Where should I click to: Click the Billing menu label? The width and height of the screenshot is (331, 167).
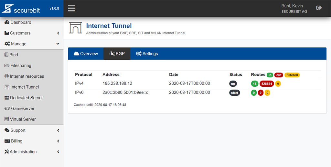(17, 141)
